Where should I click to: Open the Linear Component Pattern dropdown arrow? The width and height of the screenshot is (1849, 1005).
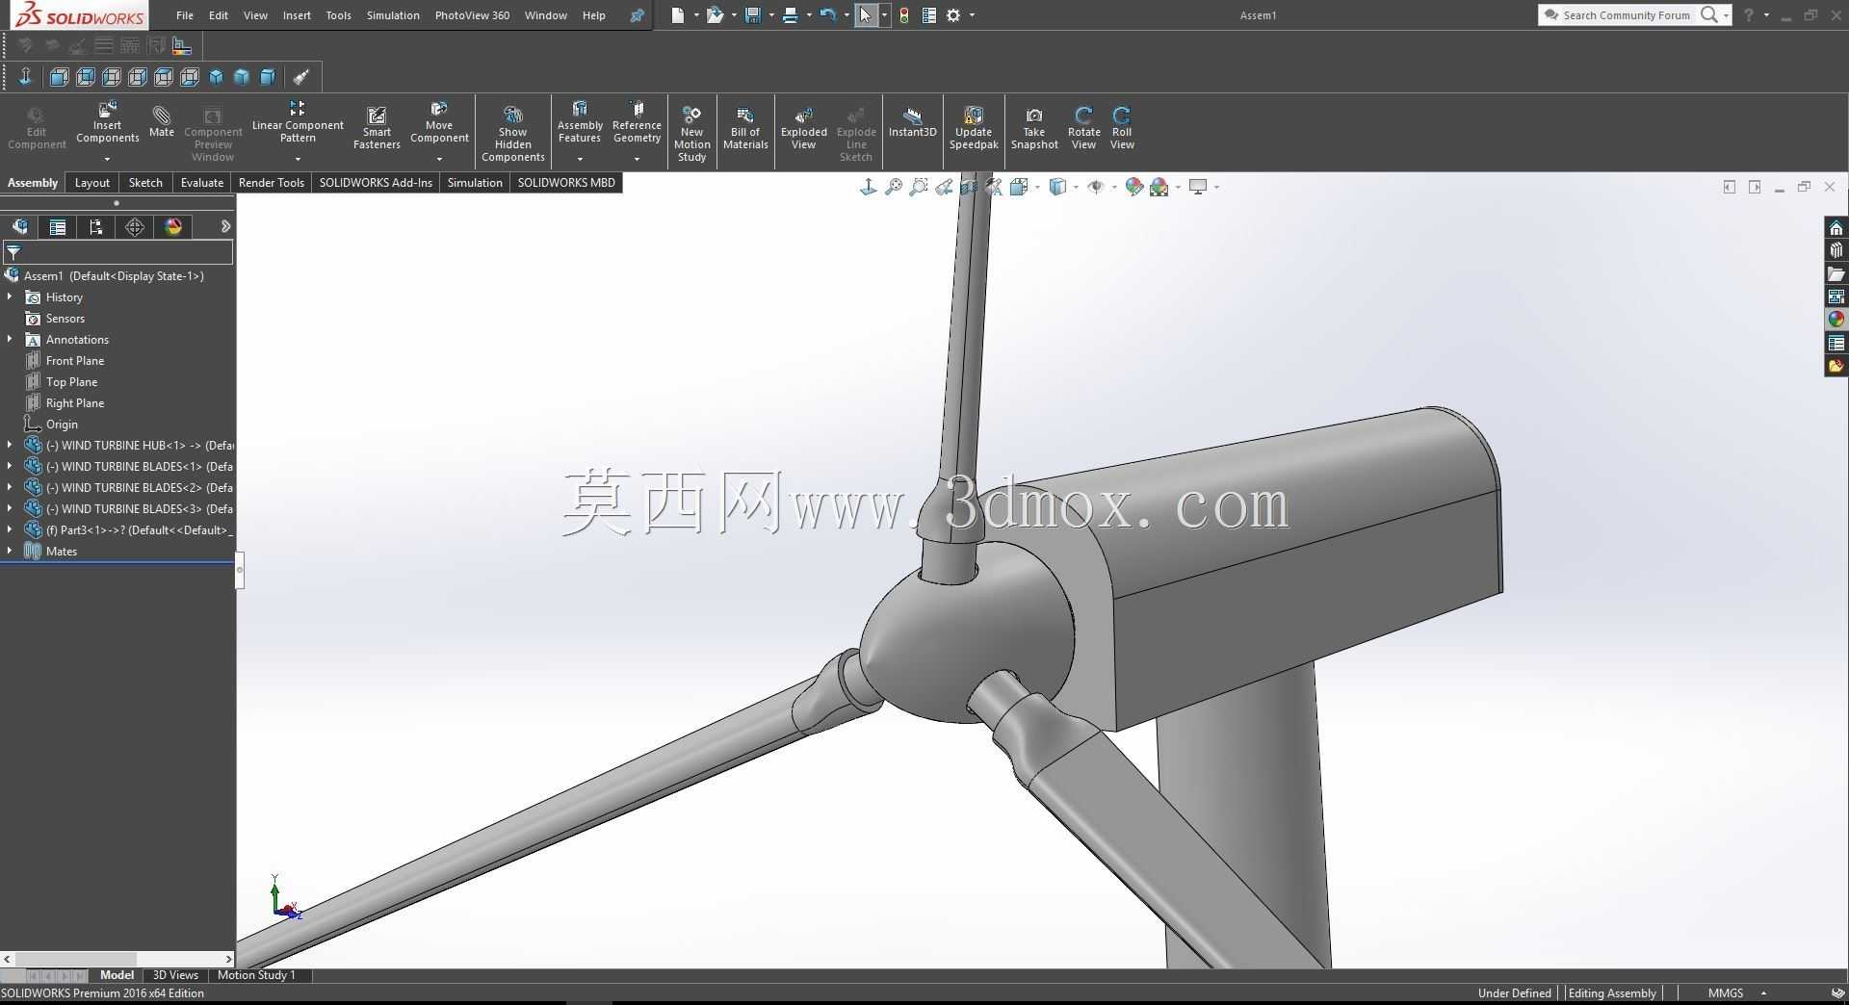[298, 159]
